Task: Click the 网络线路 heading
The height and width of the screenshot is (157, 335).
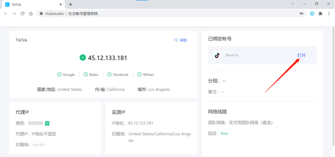Action: tap(218, 112)
